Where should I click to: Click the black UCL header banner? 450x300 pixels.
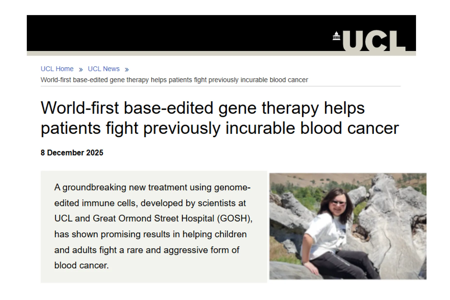tap(175, 34)
